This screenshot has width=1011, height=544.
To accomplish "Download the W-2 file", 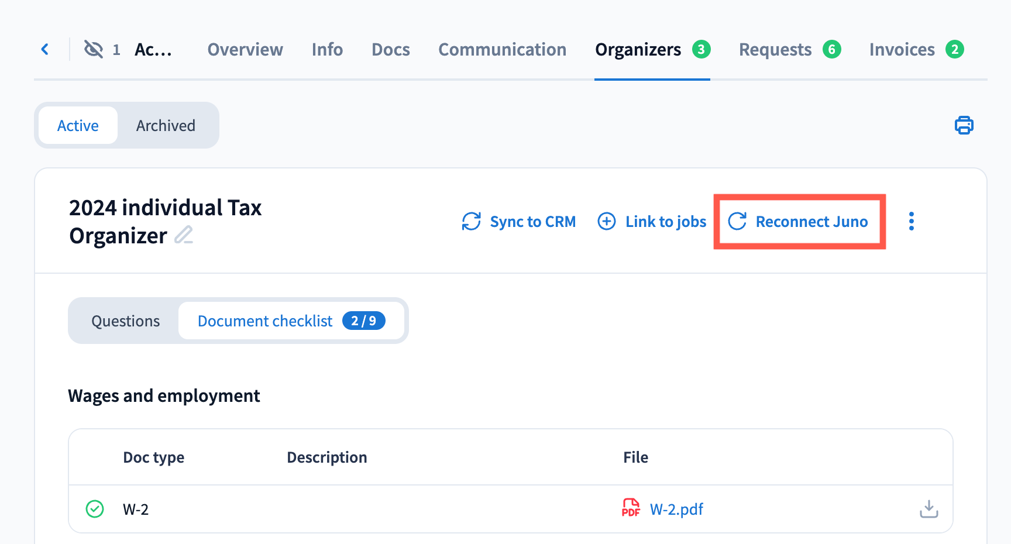I will 929,509.
